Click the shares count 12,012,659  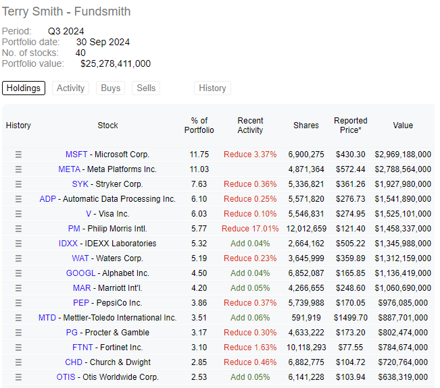(306, 229)
